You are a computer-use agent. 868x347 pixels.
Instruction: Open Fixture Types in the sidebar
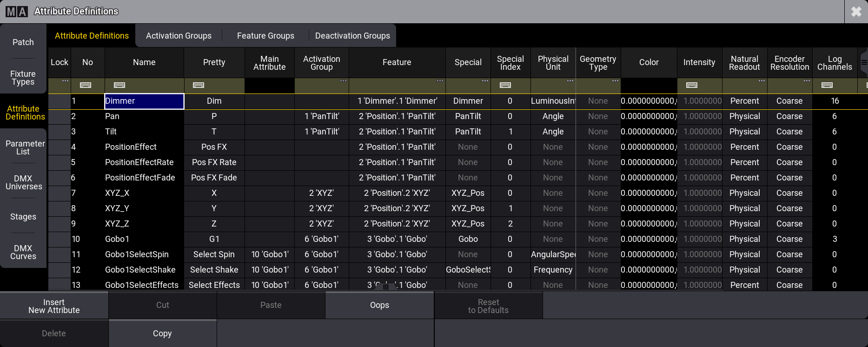coord(23,78)
